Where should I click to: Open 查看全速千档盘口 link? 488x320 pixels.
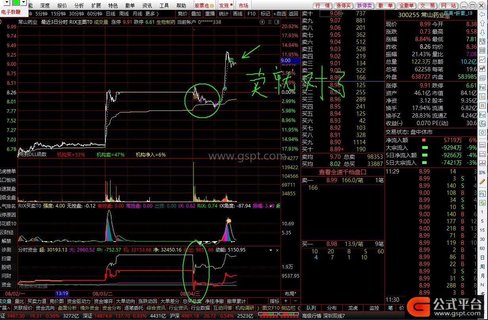[x=343, y=172]
